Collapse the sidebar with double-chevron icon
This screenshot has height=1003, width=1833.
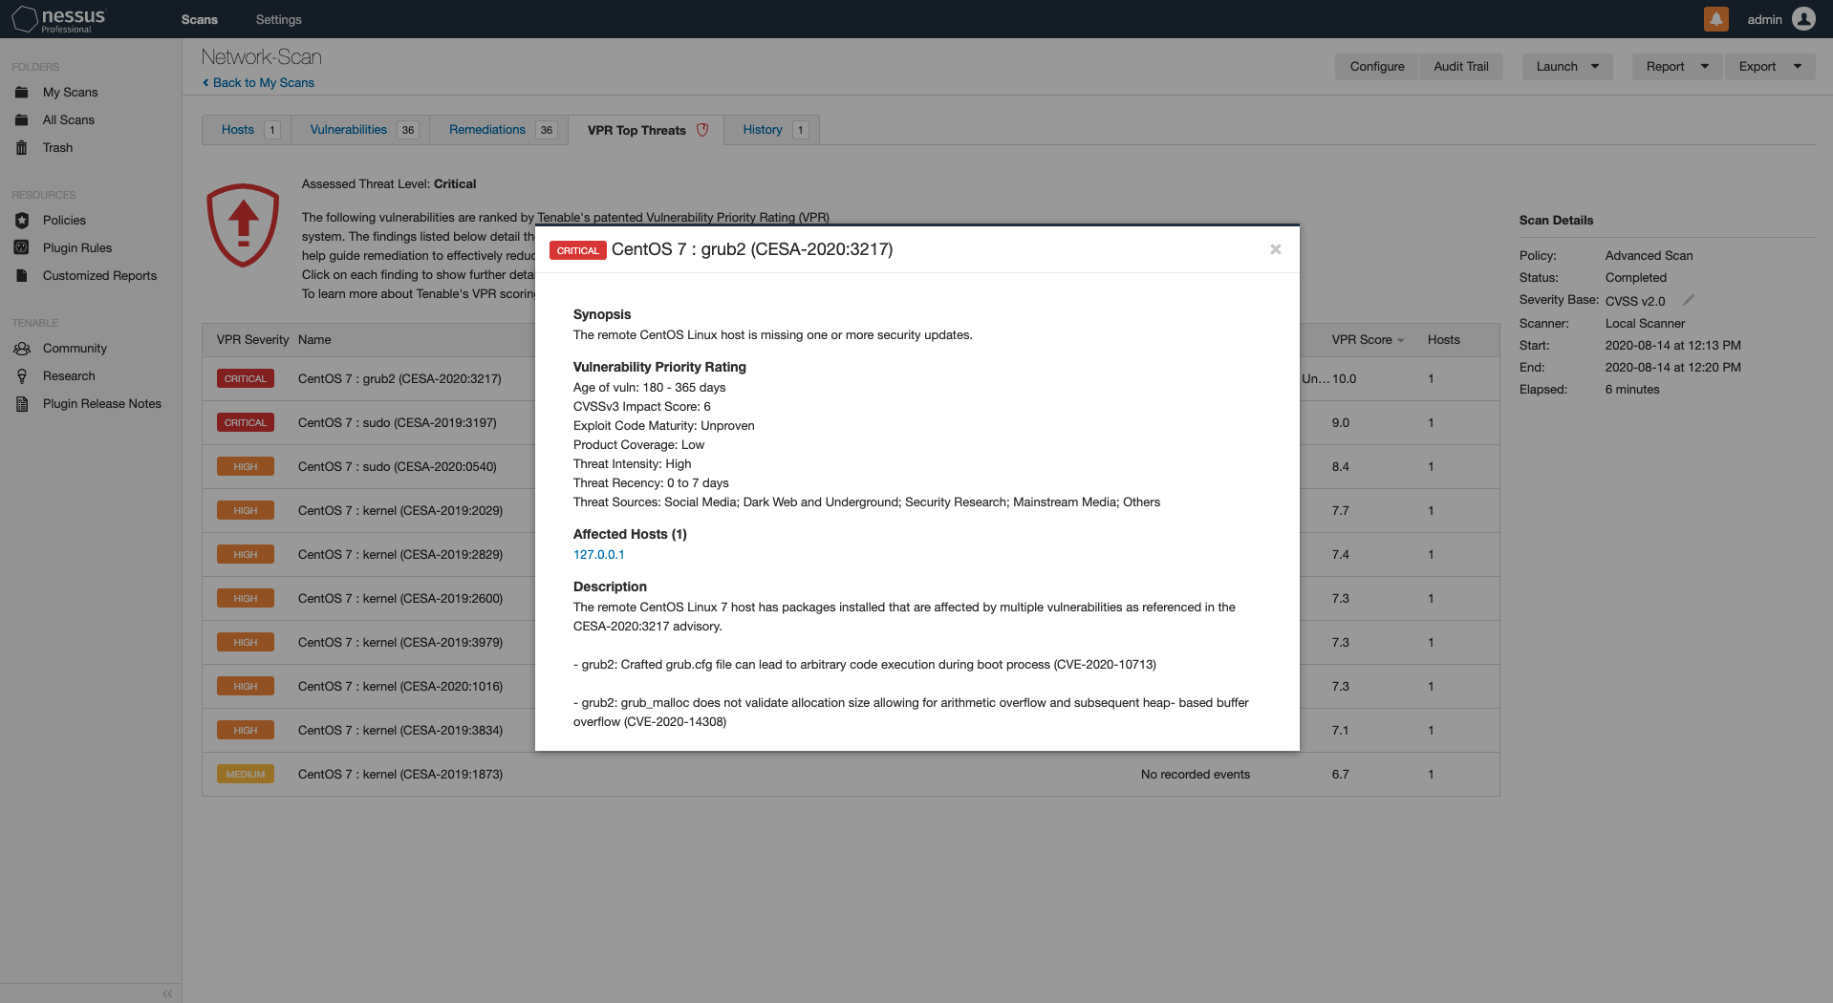point(167,993)
